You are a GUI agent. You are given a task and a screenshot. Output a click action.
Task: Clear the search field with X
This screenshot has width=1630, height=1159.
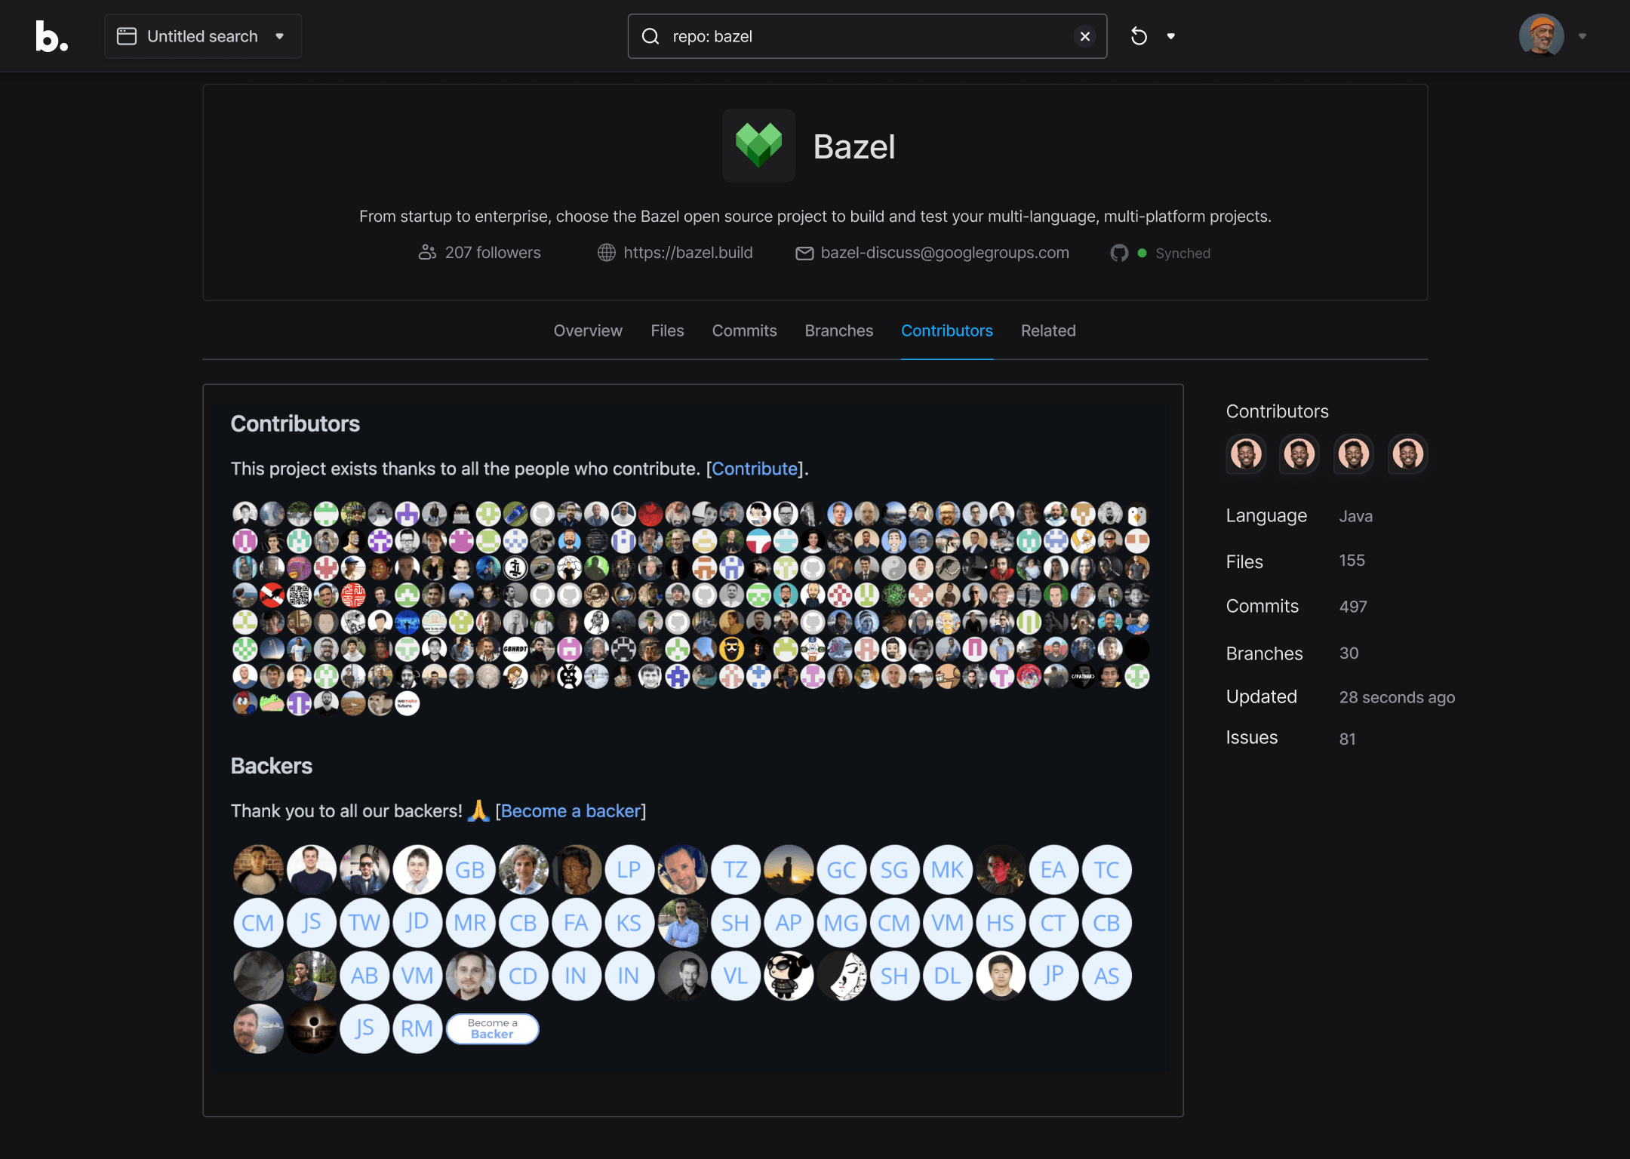(x=1084, y=36)
